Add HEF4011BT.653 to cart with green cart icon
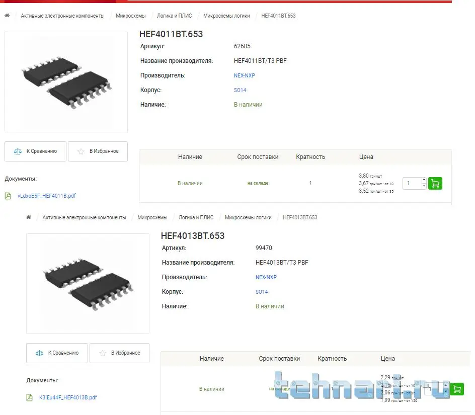This screenshot has width=475, height=415. [x=435, y=184]
